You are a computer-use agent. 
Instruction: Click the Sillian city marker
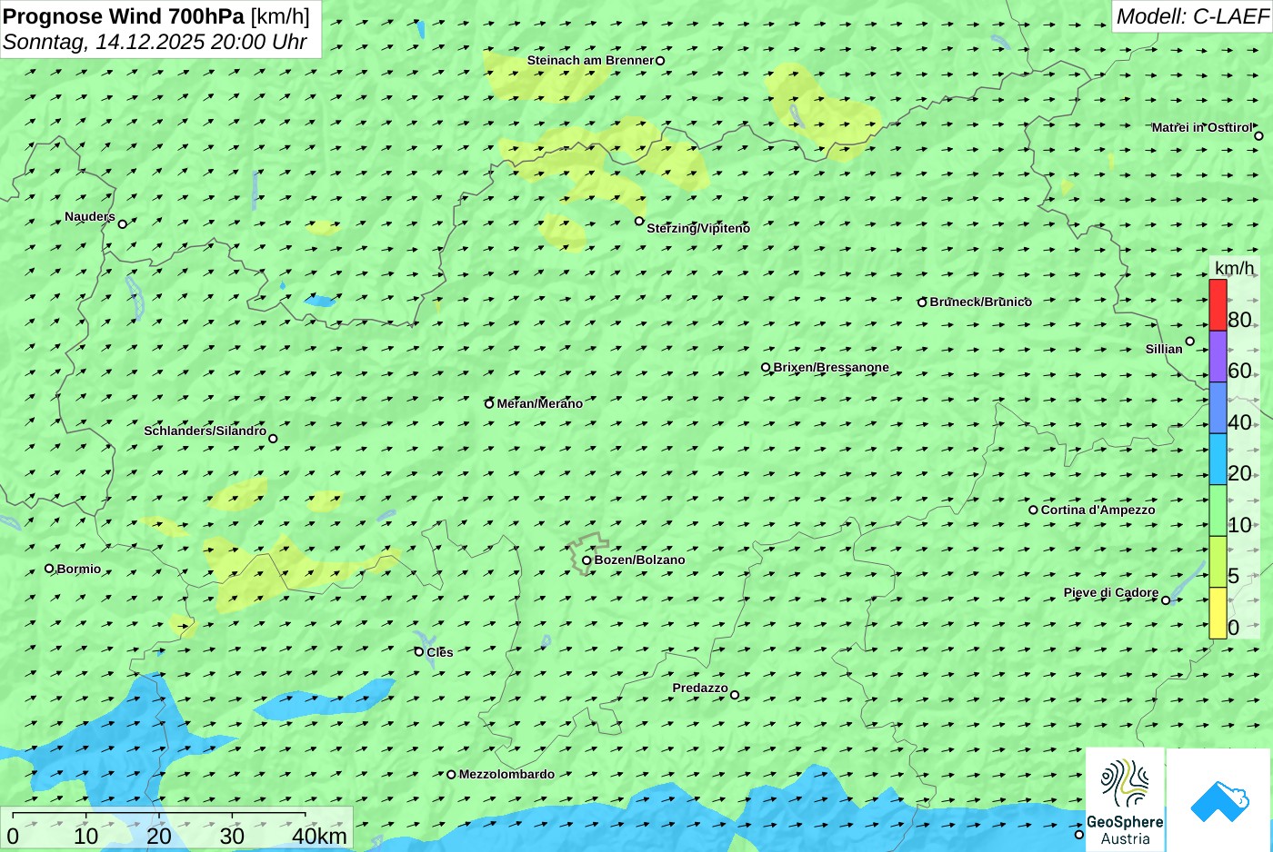click(x=1190, y=342)
